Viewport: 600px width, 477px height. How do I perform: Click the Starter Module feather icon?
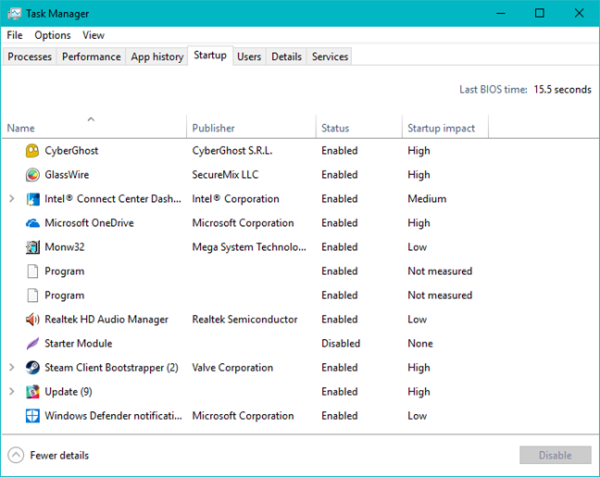click(x=32, y=344)
